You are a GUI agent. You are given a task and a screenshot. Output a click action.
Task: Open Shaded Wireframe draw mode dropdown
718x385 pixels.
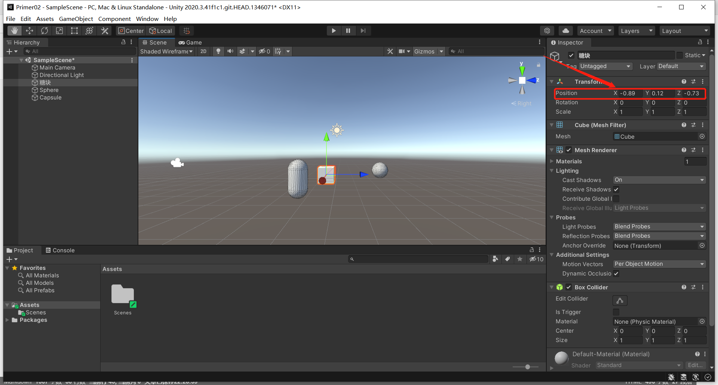(x=166, y=51)
